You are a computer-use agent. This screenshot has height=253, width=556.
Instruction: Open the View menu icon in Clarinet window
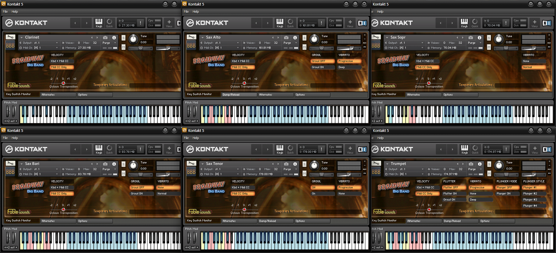tap(169, 23)
